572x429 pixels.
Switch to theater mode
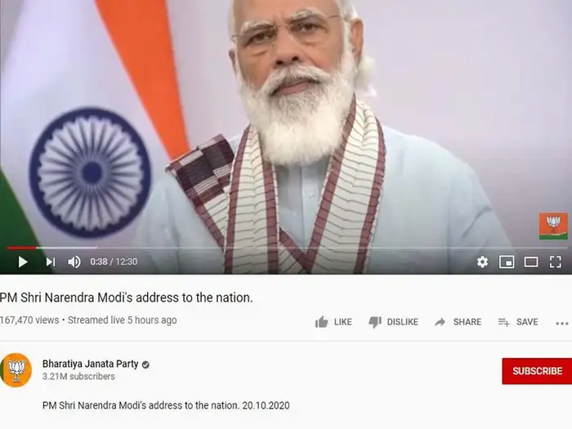tap(531, 262)
